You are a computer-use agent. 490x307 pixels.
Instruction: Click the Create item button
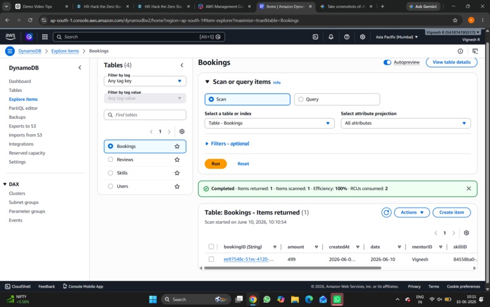pyautogui.click(x=452, y=213)
